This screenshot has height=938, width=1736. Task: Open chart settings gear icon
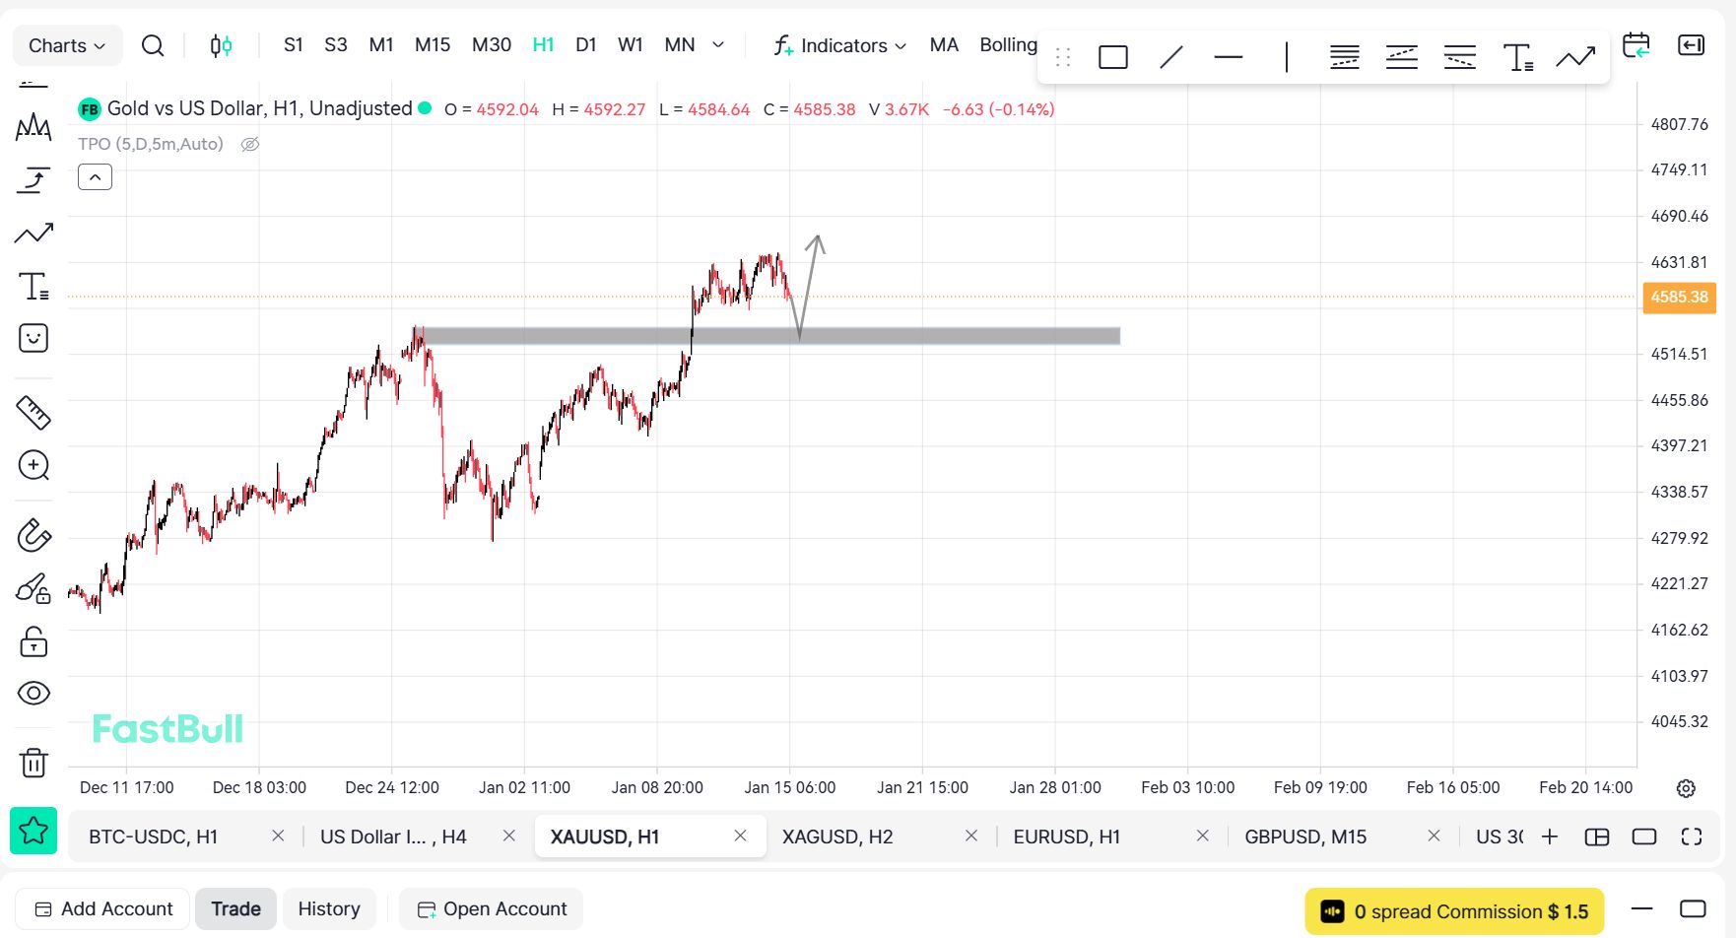point(1686,788)
